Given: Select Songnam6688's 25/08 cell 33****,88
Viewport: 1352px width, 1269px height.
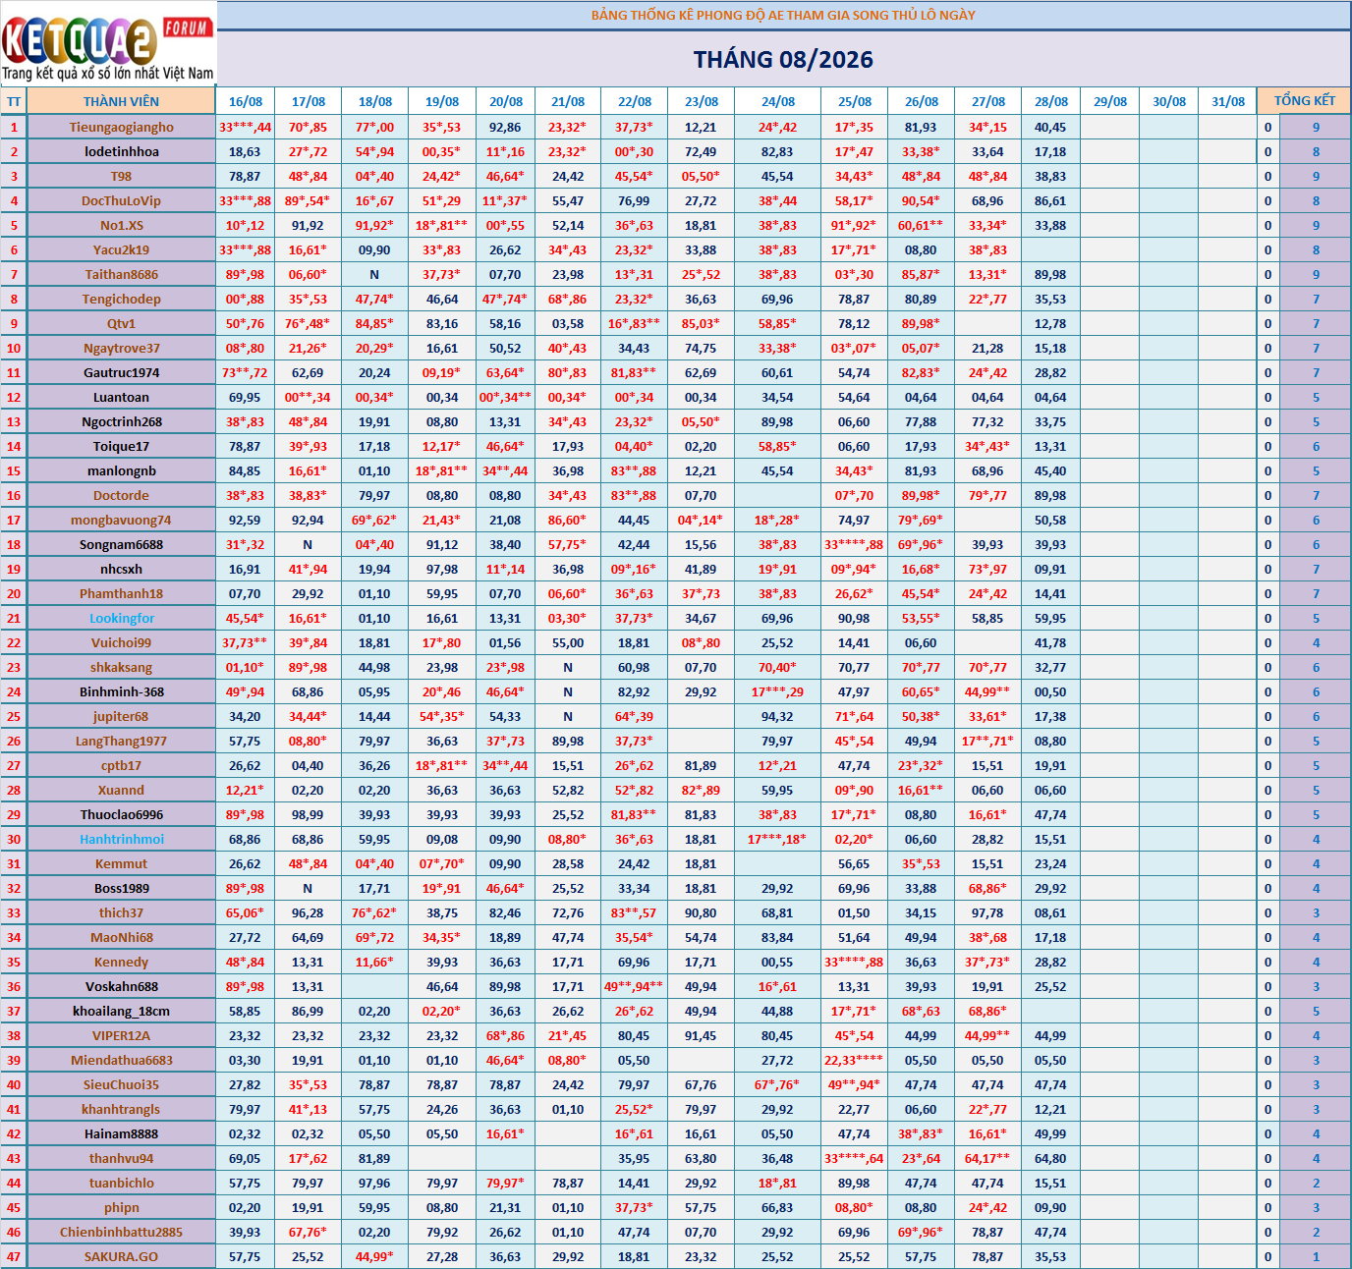Looking at the screenshot, I should coord(854,544).
